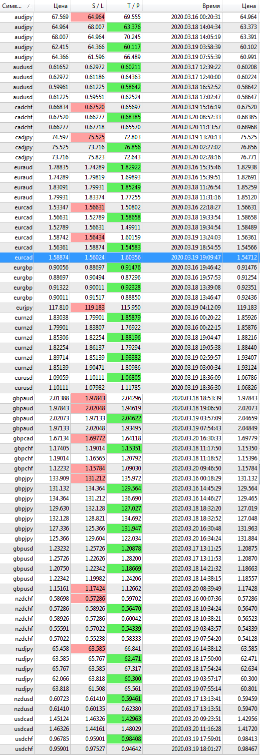The width and height of the screenshot is (260, 755).
Task: Click the eurjpy price 117.810
Action: (59, 308)
